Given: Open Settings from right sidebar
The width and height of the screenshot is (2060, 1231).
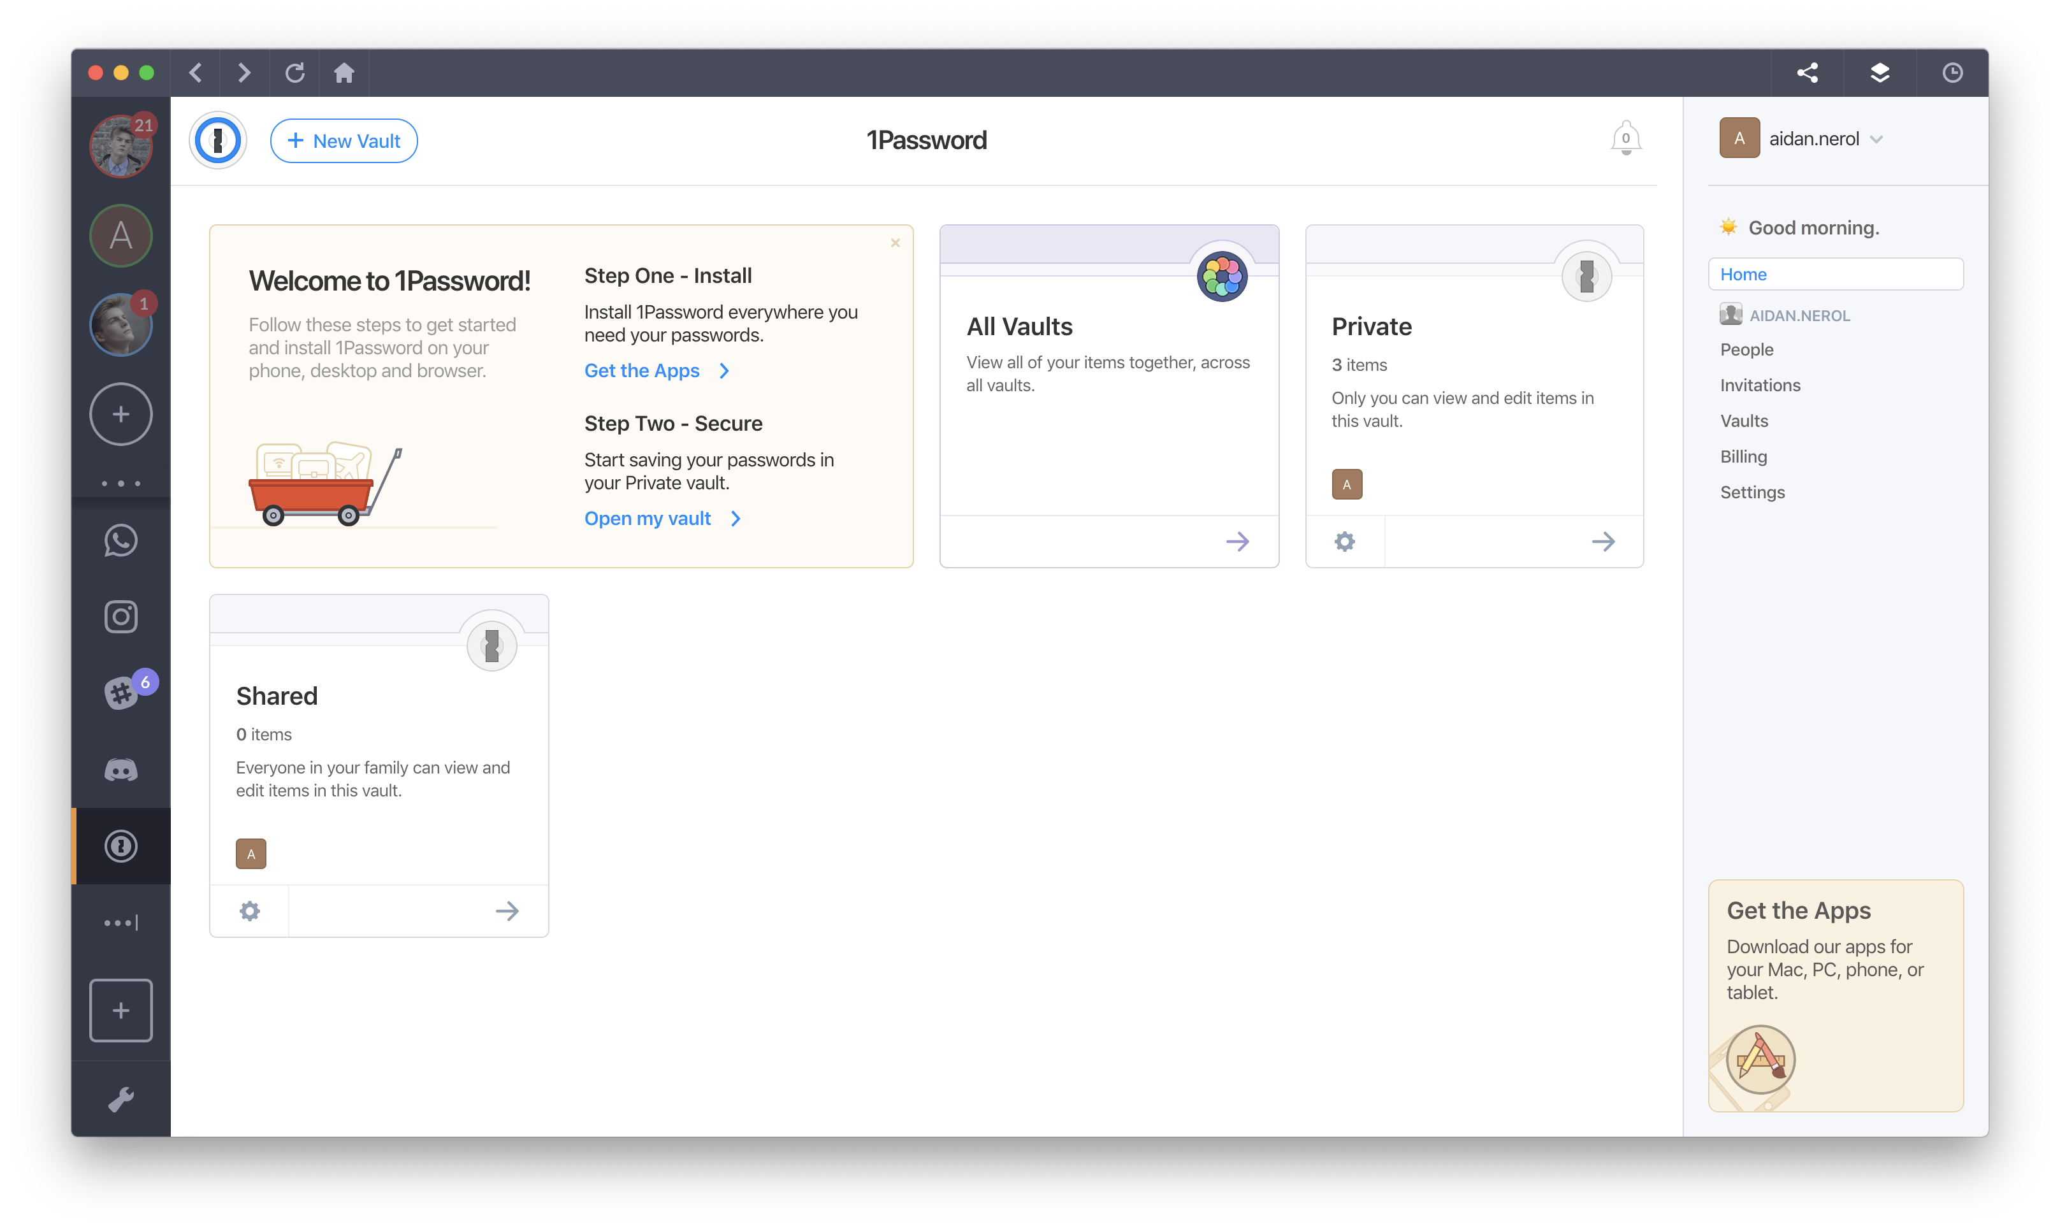Looking at the screenshot, I should point(1754,491).
